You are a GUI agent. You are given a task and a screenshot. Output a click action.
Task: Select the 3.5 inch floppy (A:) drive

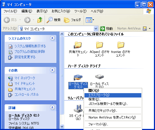pos(78,109)
